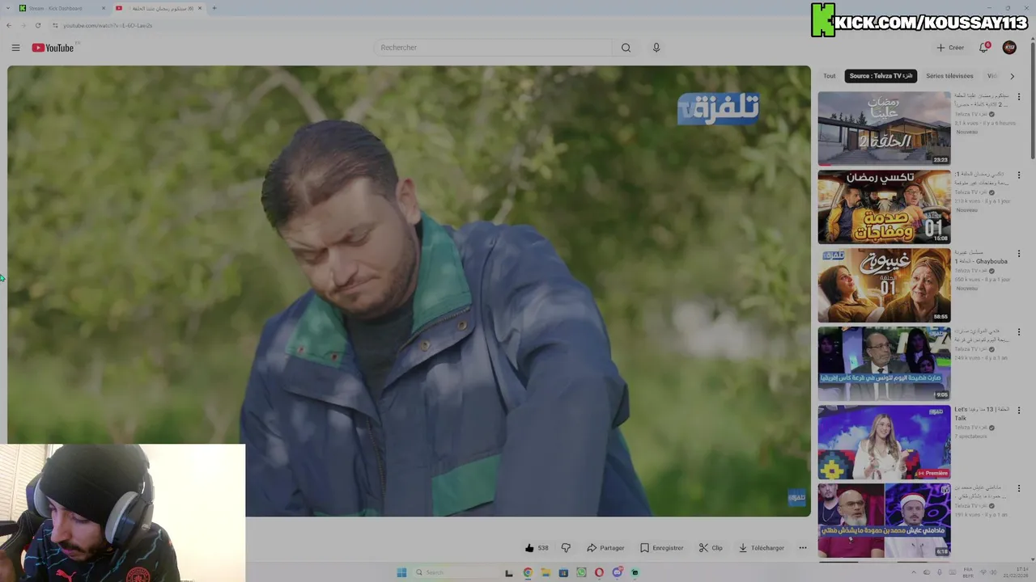Like the video (538 thumbs up)
This screenshot has width=1036, height=582.
coord(537,548)
